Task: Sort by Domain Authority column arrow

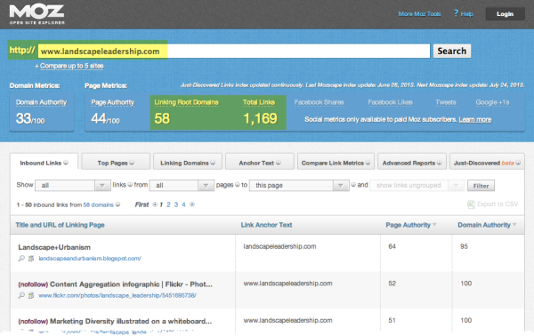Action: coord(514,225)
